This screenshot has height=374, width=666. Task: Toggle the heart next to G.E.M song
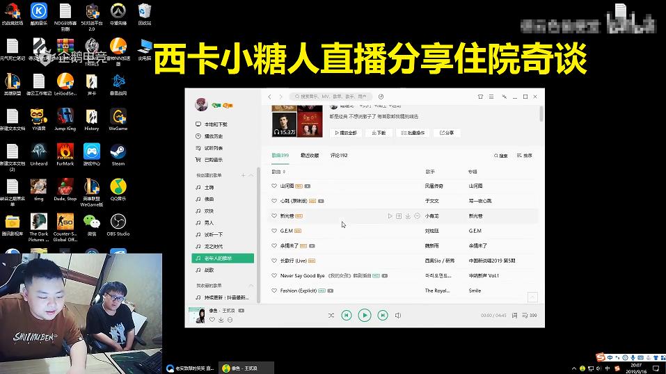tap(274, 231)
